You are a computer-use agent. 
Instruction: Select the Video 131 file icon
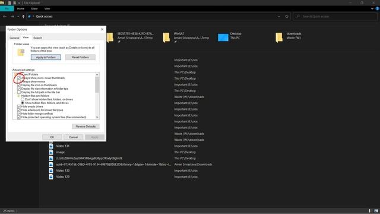click(x=51, y=146)
